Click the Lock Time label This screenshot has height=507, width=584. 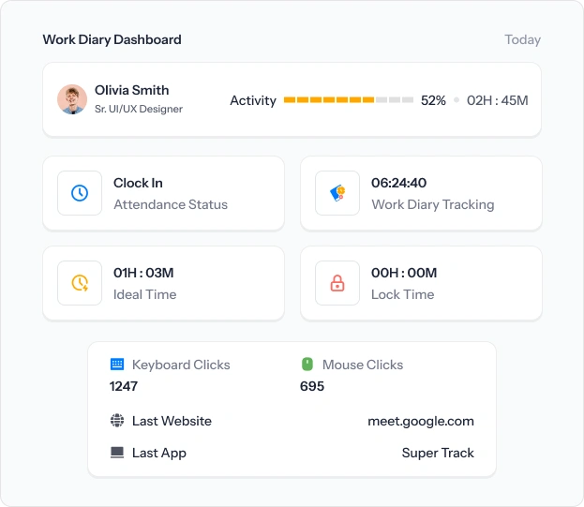(403, 294)
